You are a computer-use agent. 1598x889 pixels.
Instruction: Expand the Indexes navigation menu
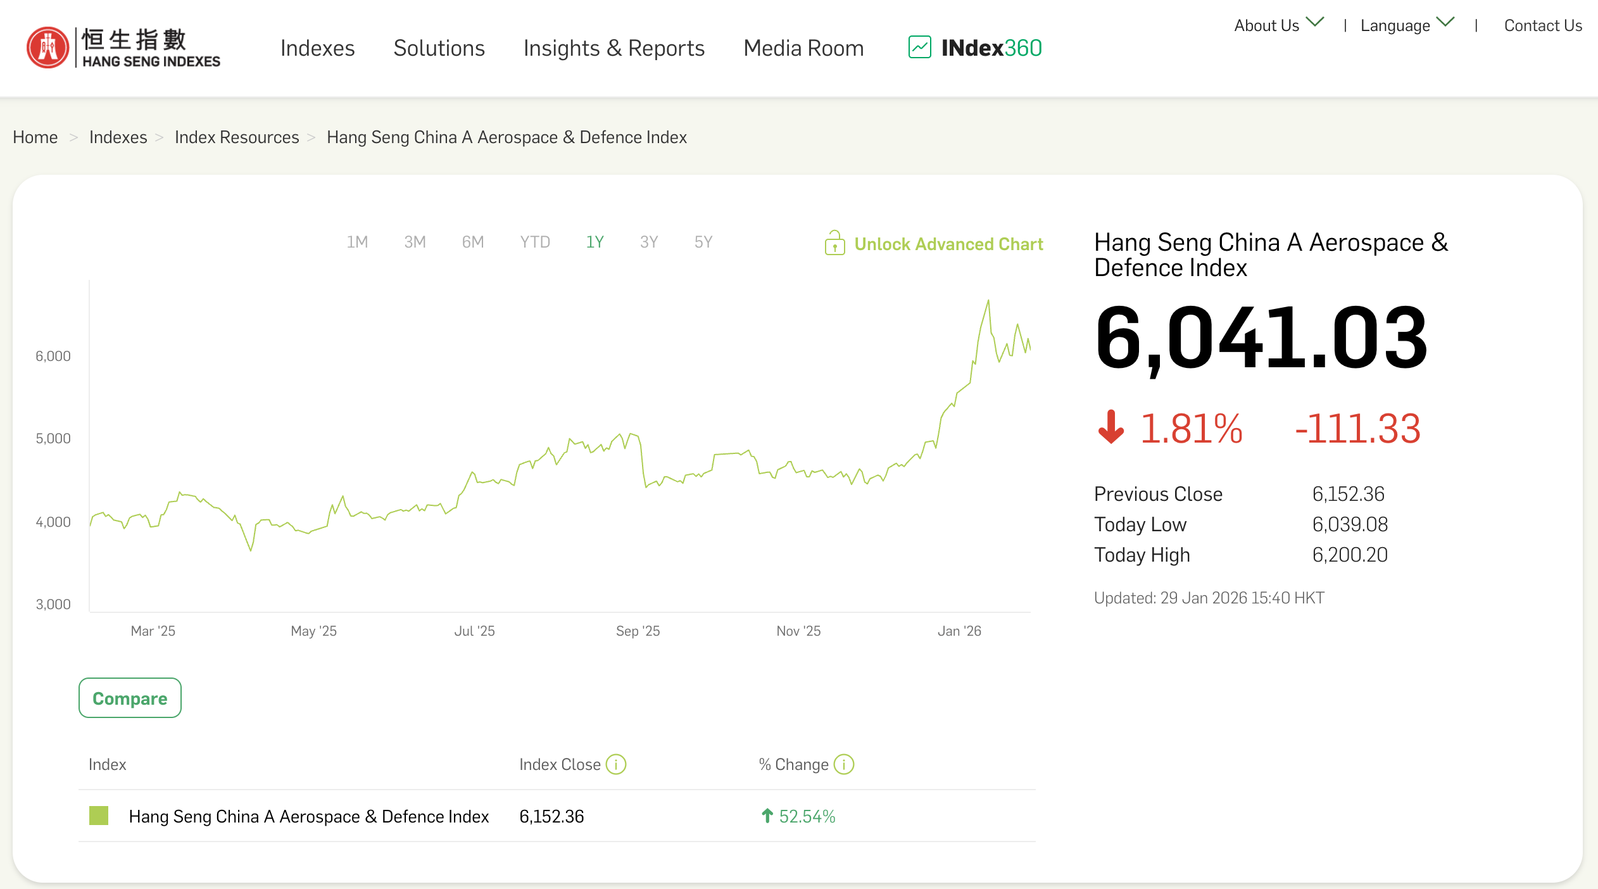(x=317, y=47)
